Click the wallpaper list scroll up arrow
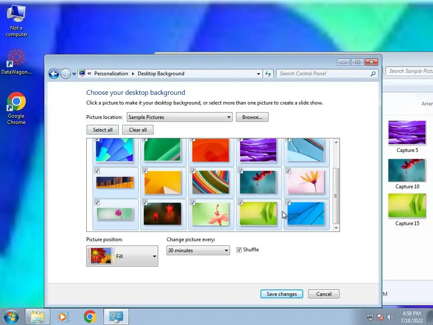This screenshot has height=325, width=433. (336, 142)
